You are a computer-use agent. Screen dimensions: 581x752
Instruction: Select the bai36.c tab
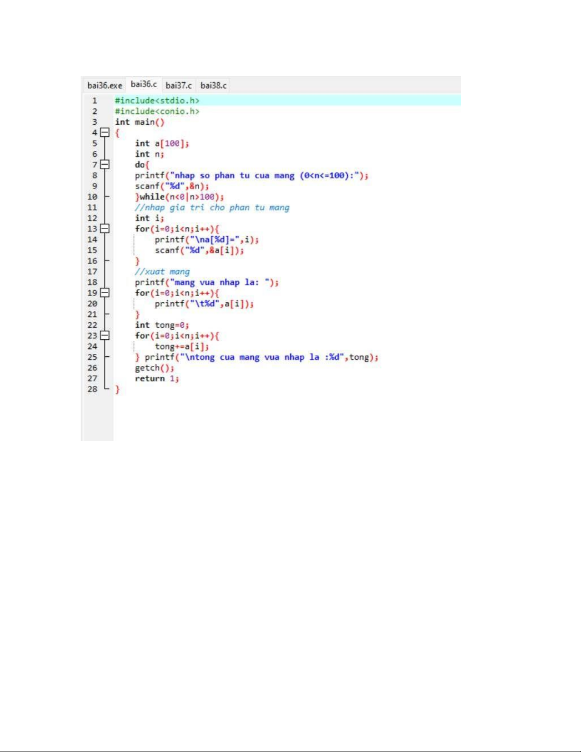coord(144,84)
